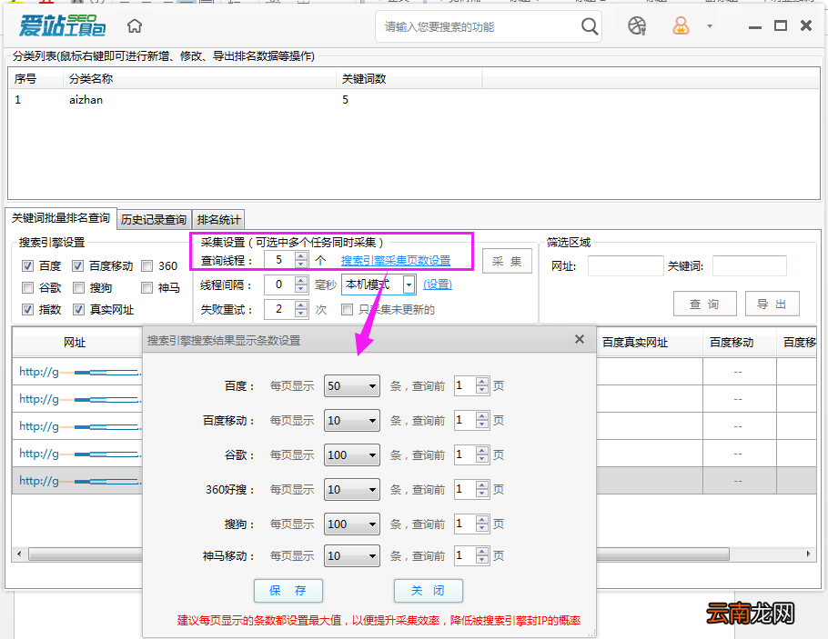Screen dimensions: 828x639
Task: Open the 百度移动 per-page count dropdown
Action: 352,421
